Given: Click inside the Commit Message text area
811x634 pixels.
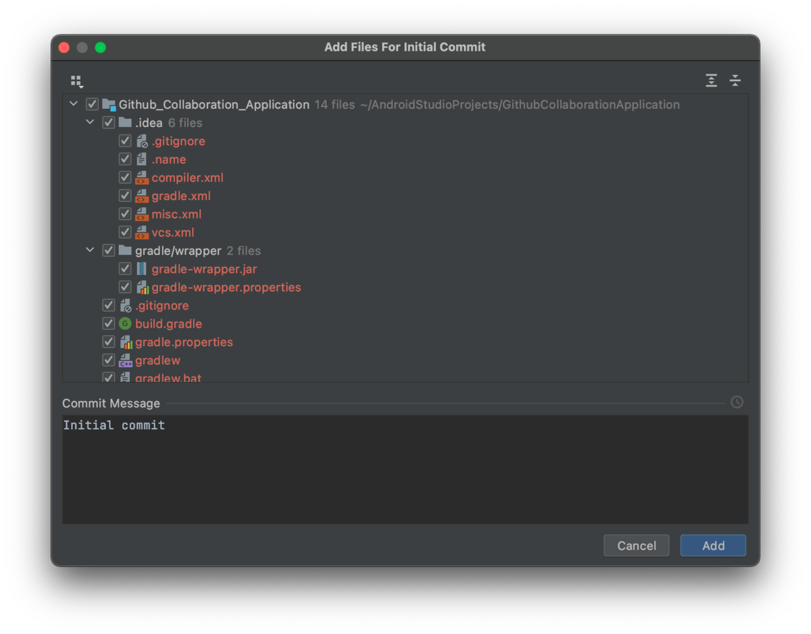Looking at the screenshot, I should tap(405, 469).
